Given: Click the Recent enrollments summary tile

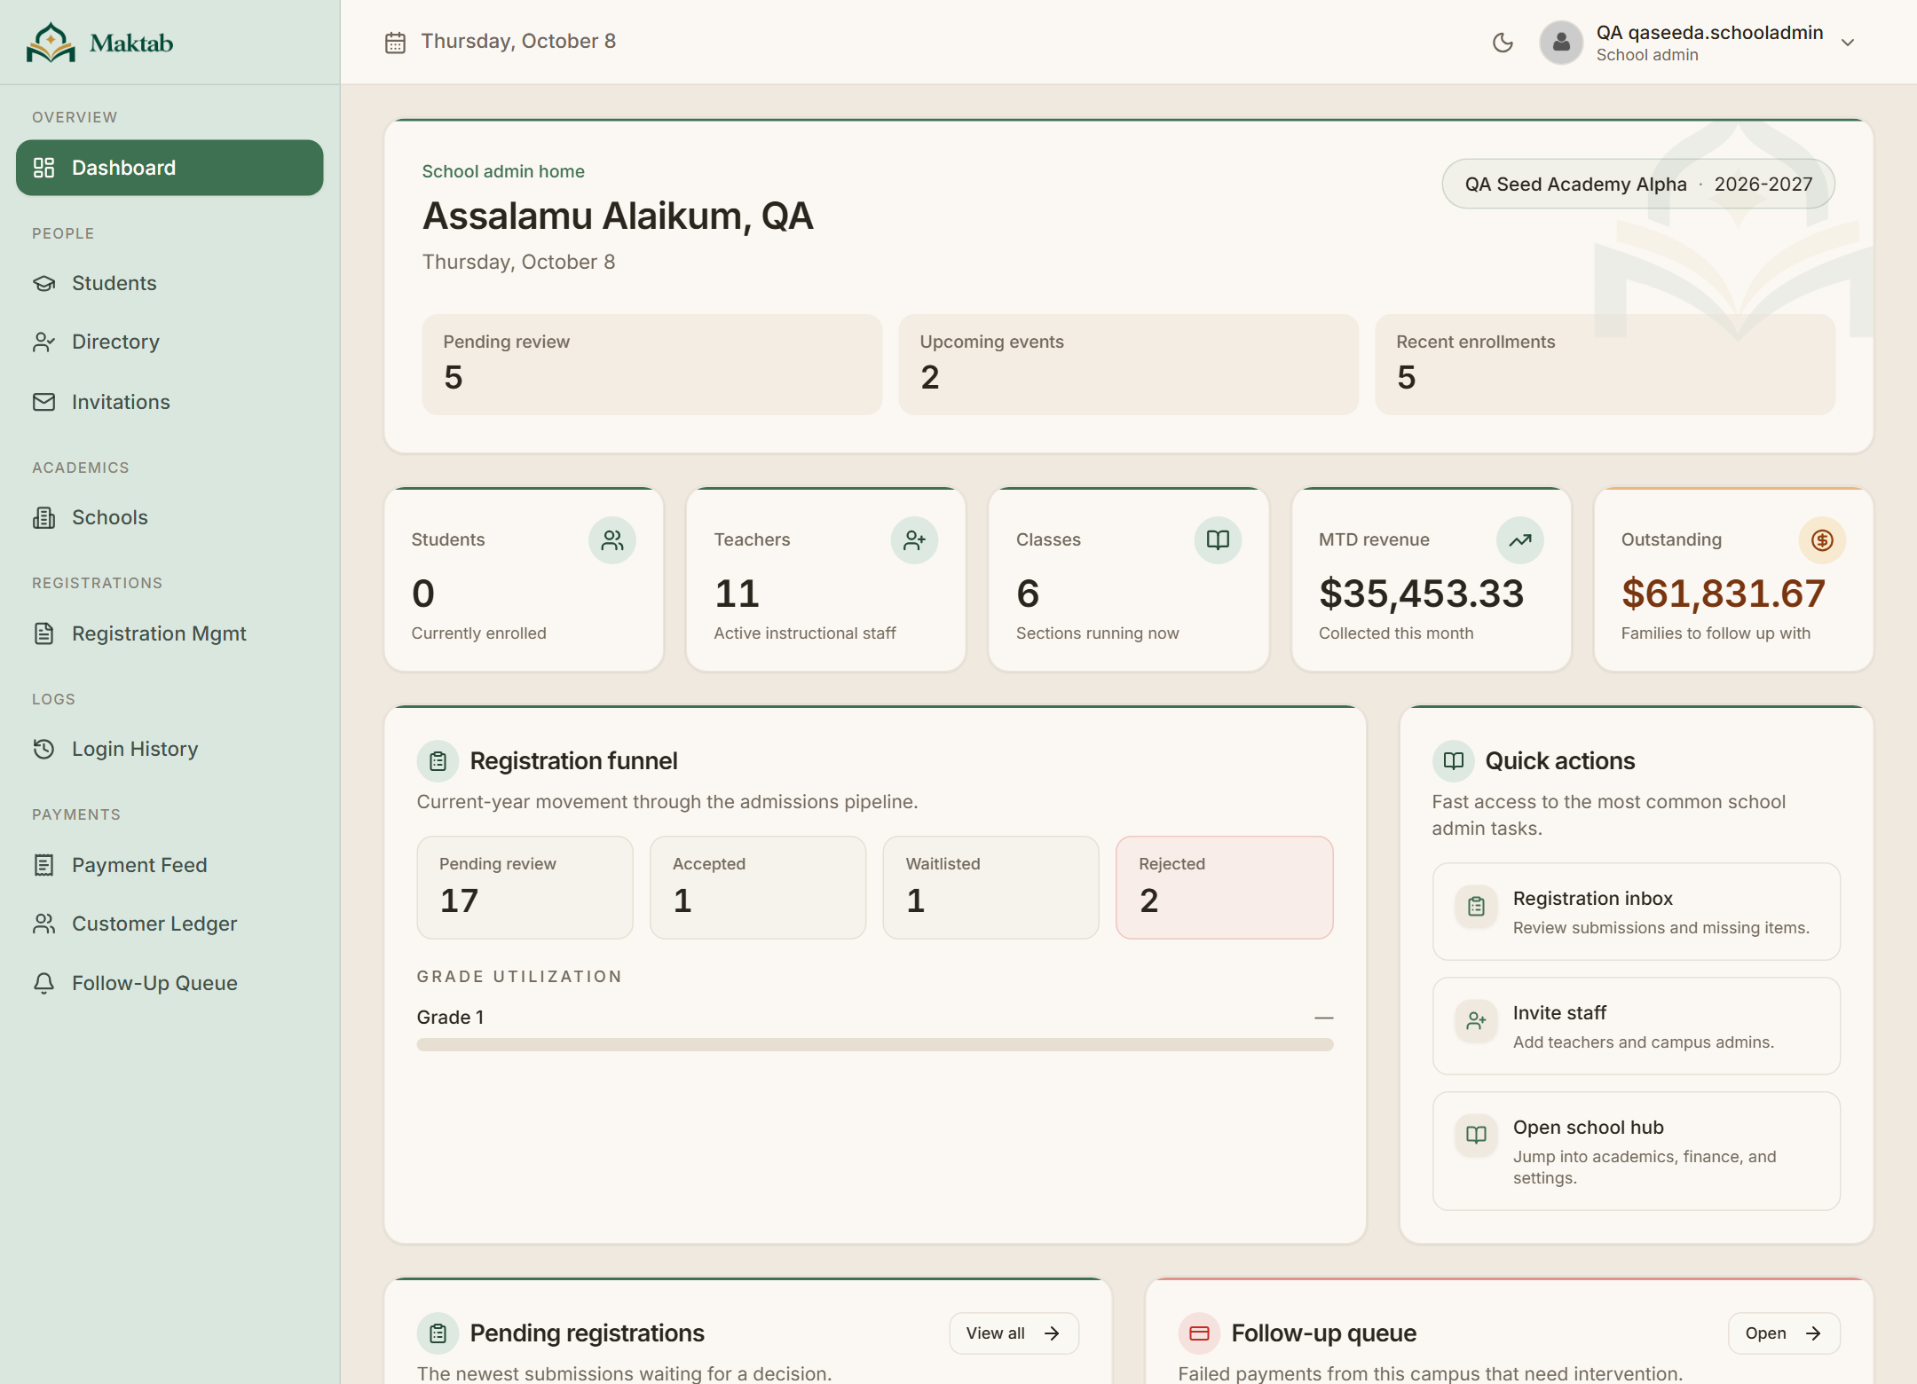Looking at the screenshot, I should click(x=1605, y=365).
